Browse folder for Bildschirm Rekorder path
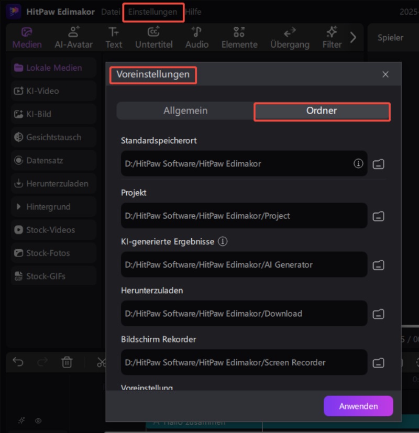Screen dimensions: 419x433 click(x=378, y=363)
